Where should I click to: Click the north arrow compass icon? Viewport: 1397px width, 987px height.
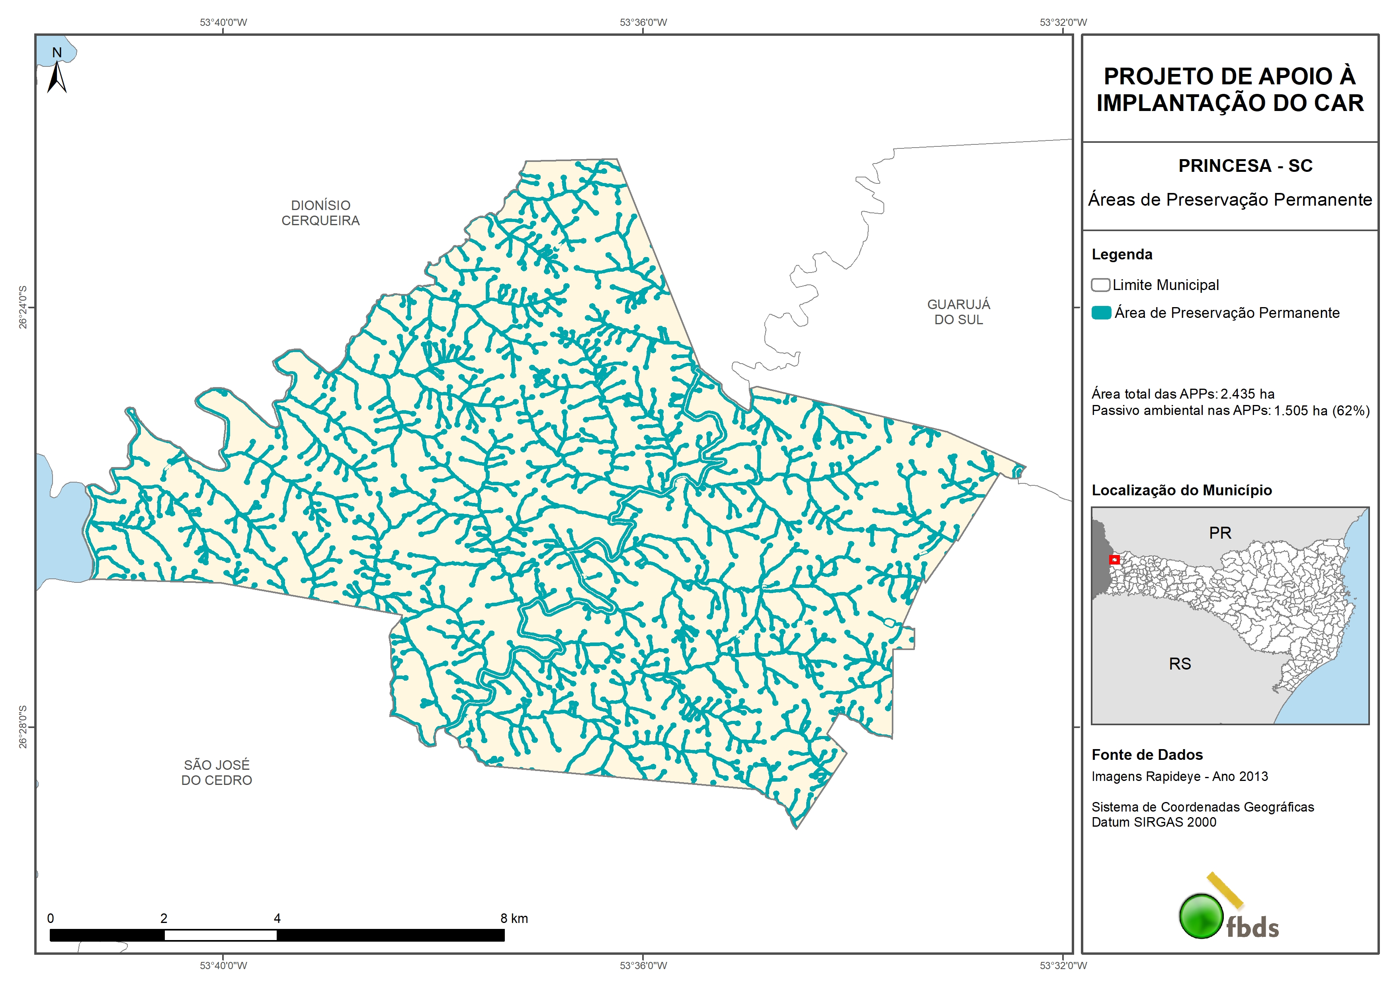[57, 77]
